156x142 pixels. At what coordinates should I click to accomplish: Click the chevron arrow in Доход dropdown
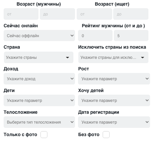(x=72, y=79)
